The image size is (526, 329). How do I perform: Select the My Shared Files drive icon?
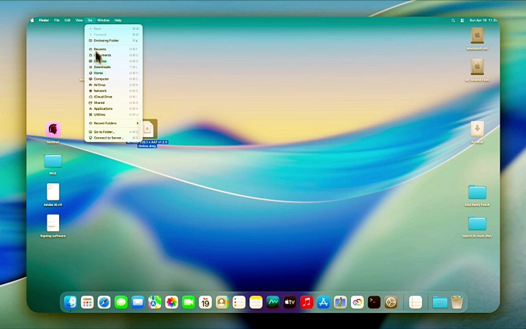click(477, 67)
